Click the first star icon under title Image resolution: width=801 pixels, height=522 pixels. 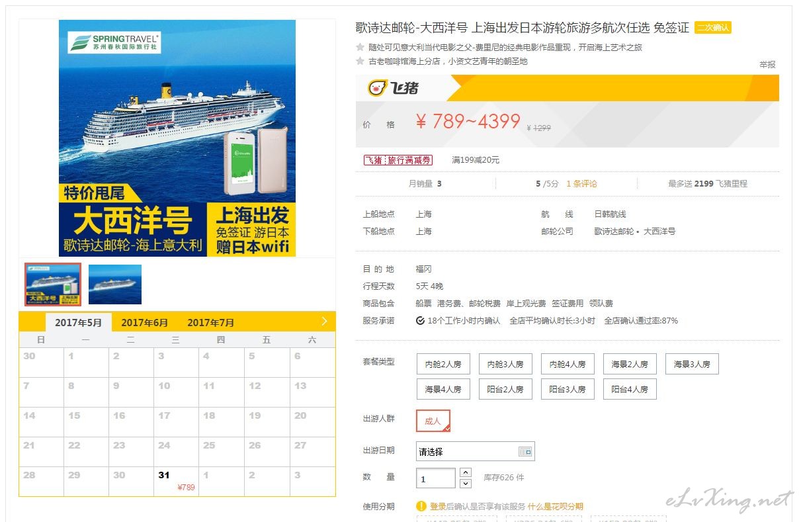[x=360, y=47]
